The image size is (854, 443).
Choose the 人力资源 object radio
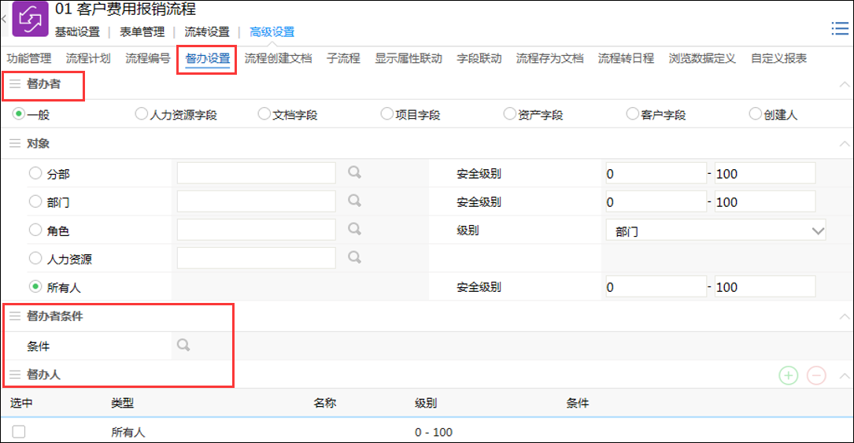35,258
